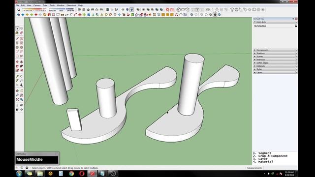
Task: Activate the Follow Me tool
Action: (x=22, y=66)
